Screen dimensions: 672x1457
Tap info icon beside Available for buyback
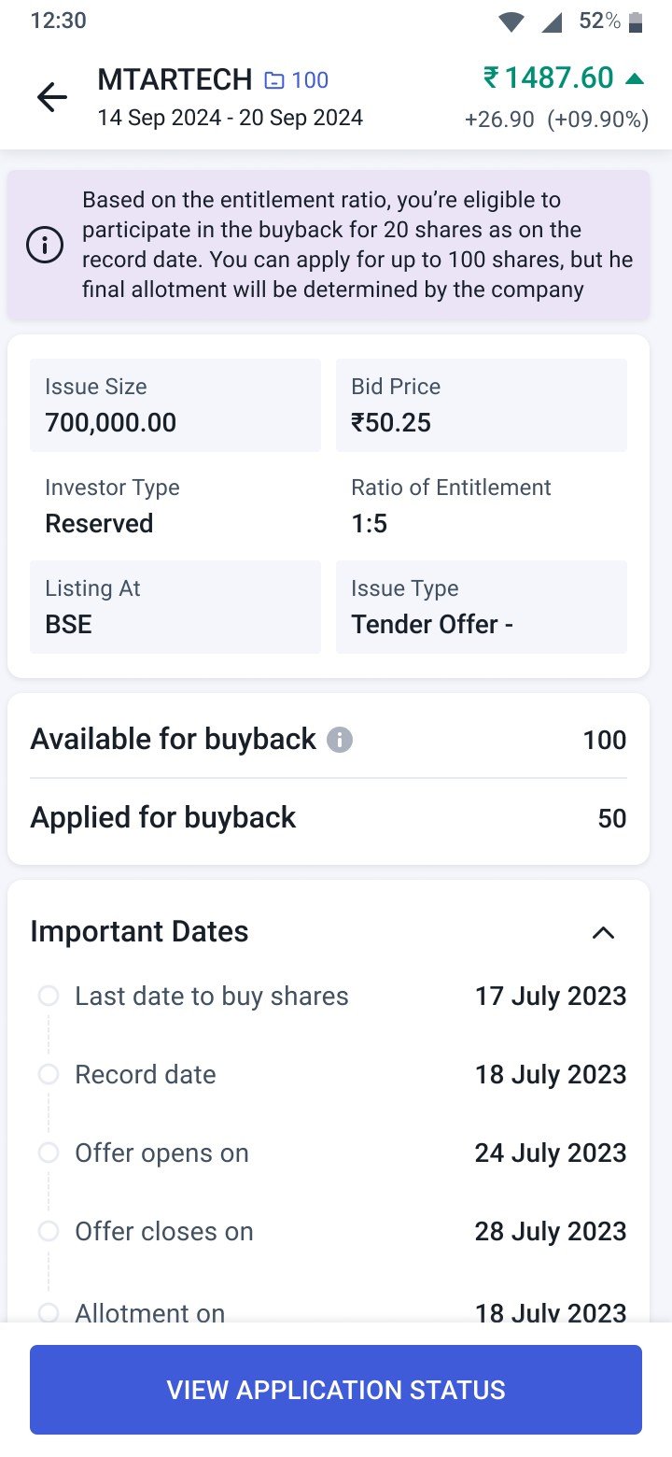coord(340,741)
